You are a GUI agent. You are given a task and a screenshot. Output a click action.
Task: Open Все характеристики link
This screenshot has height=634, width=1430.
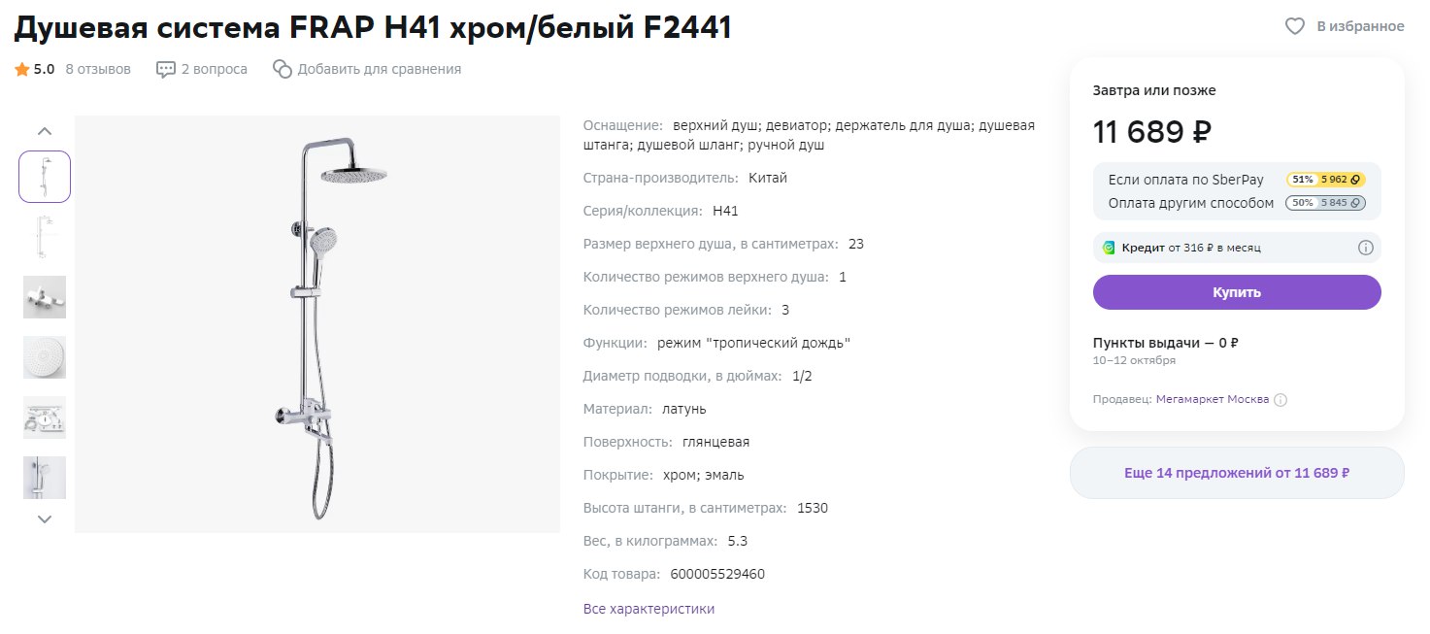[x=648, y=609]
